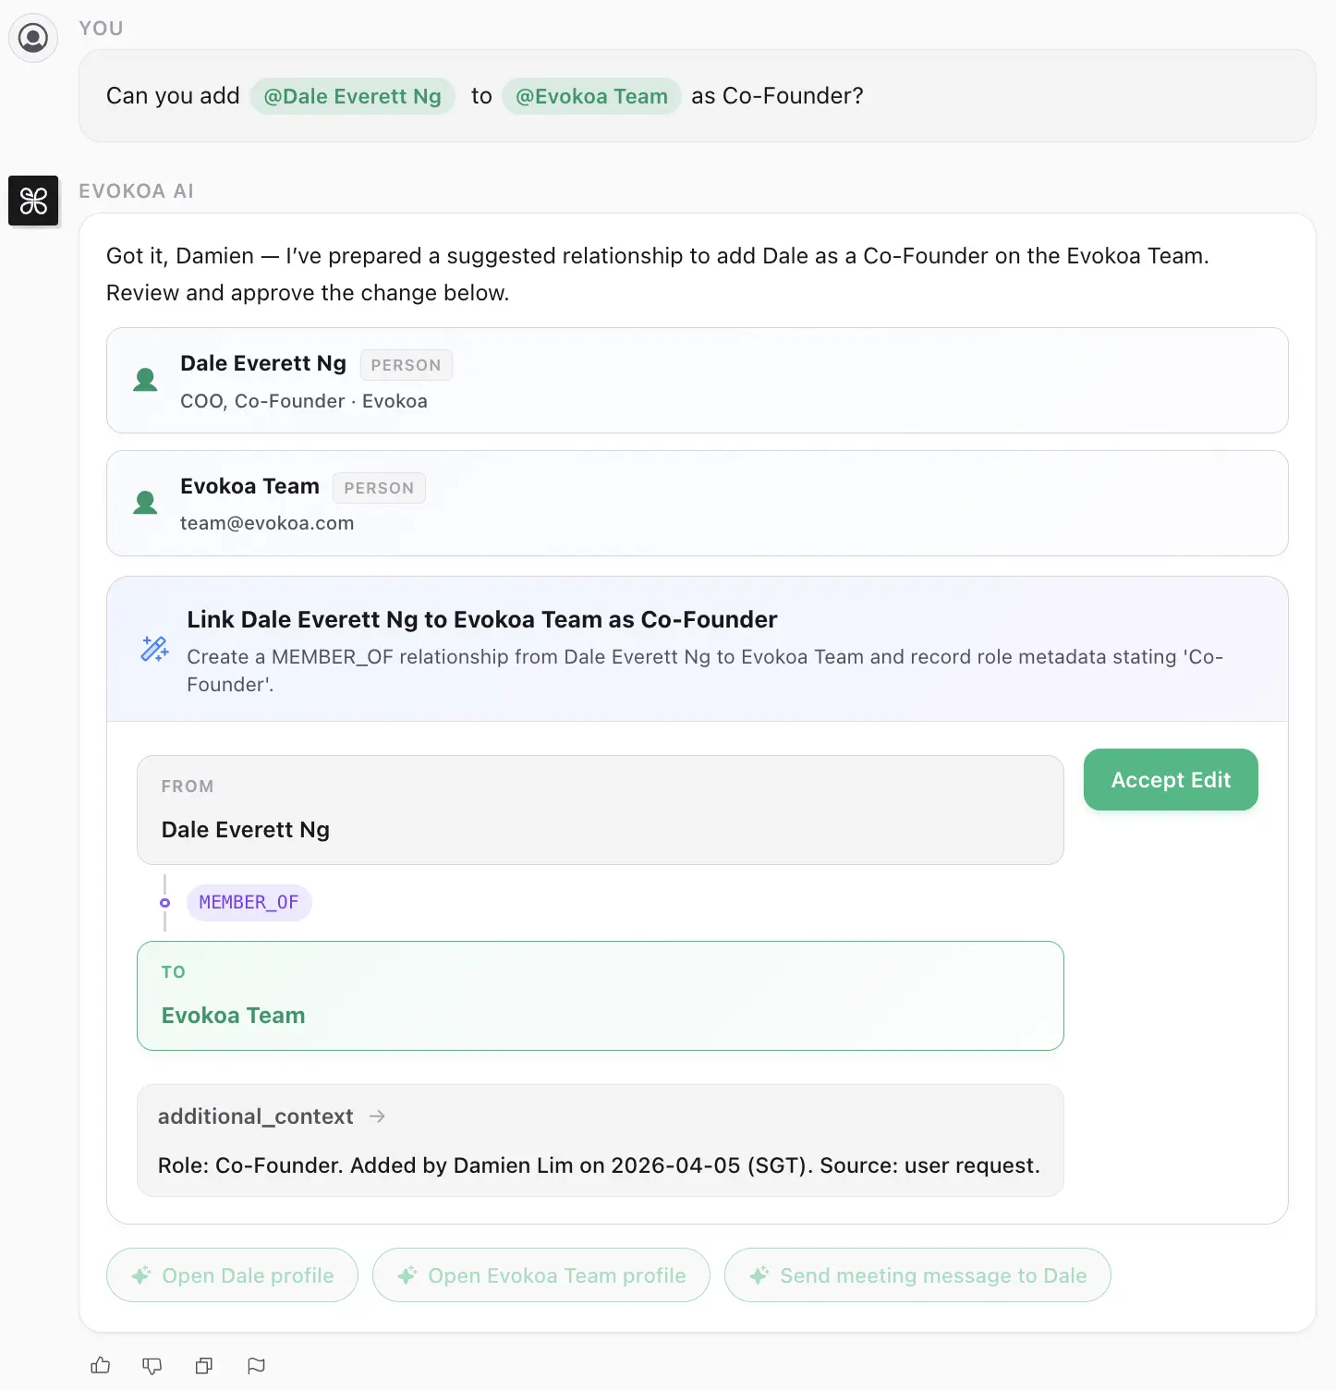Accept the suggested relationship edit
This screenshot has height=1390, width=1336.
click(x=1170, y=779)
